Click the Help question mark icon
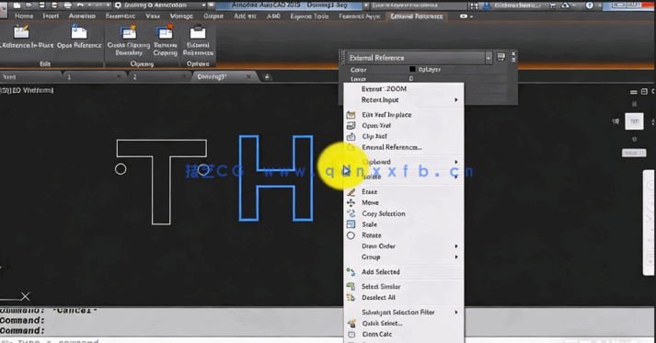The image size is (656, 343). click(x=590, y=6)
